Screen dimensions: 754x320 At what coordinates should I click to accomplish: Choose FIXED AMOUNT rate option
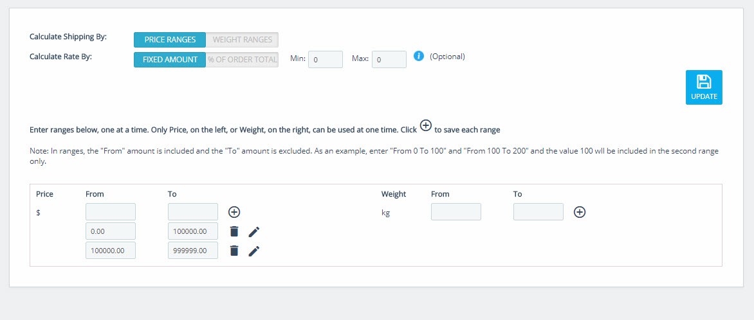pos(170,60)
